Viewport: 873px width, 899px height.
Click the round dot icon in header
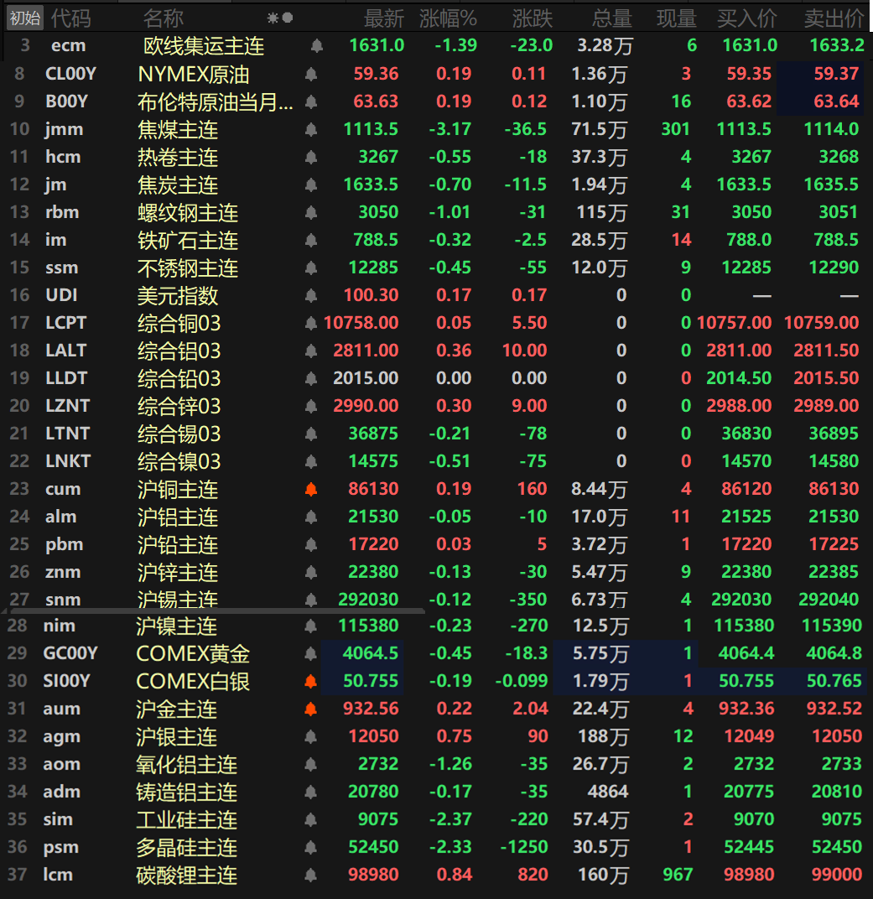(x=288, y=18)
